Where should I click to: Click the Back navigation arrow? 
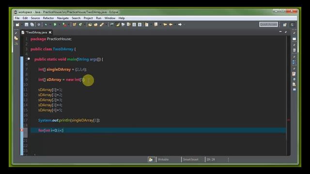coord(170,25)
